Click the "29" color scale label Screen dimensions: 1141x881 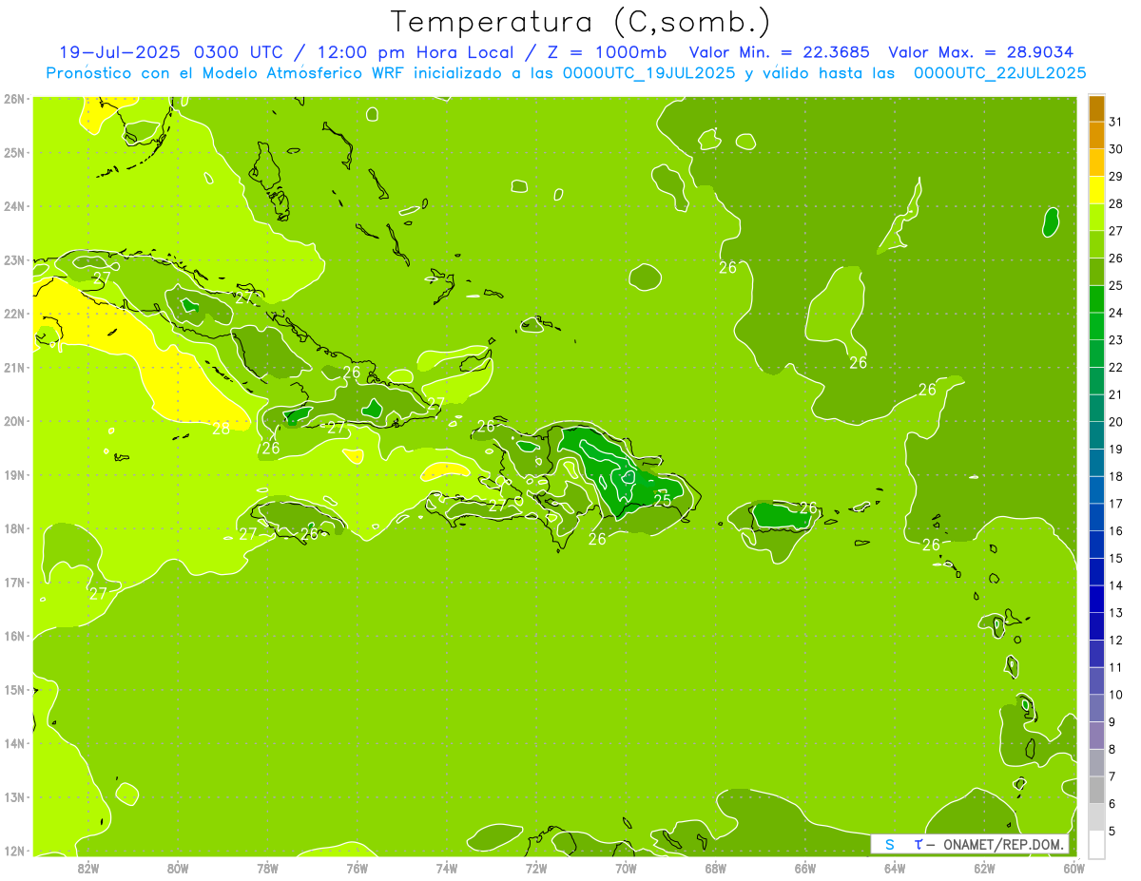1116,176
